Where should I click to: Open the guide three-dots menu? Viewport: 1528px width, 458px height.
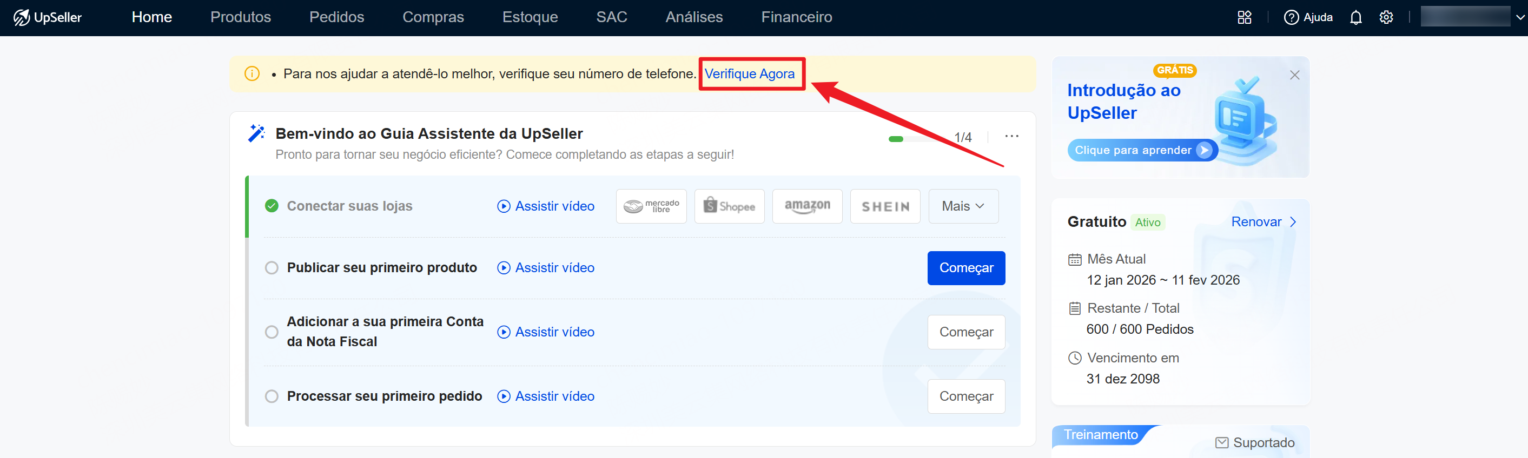[x=1011, y=136]
